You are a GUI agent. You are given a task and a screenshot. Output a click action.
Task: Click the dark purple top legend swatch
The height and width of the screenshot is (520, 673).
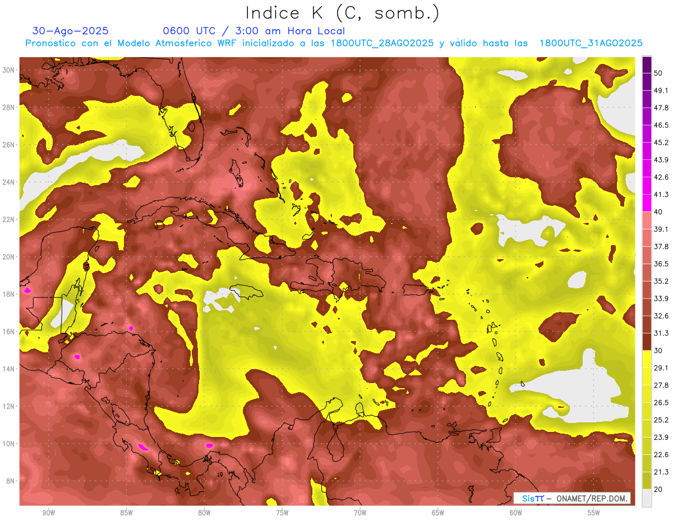[647, 65]
